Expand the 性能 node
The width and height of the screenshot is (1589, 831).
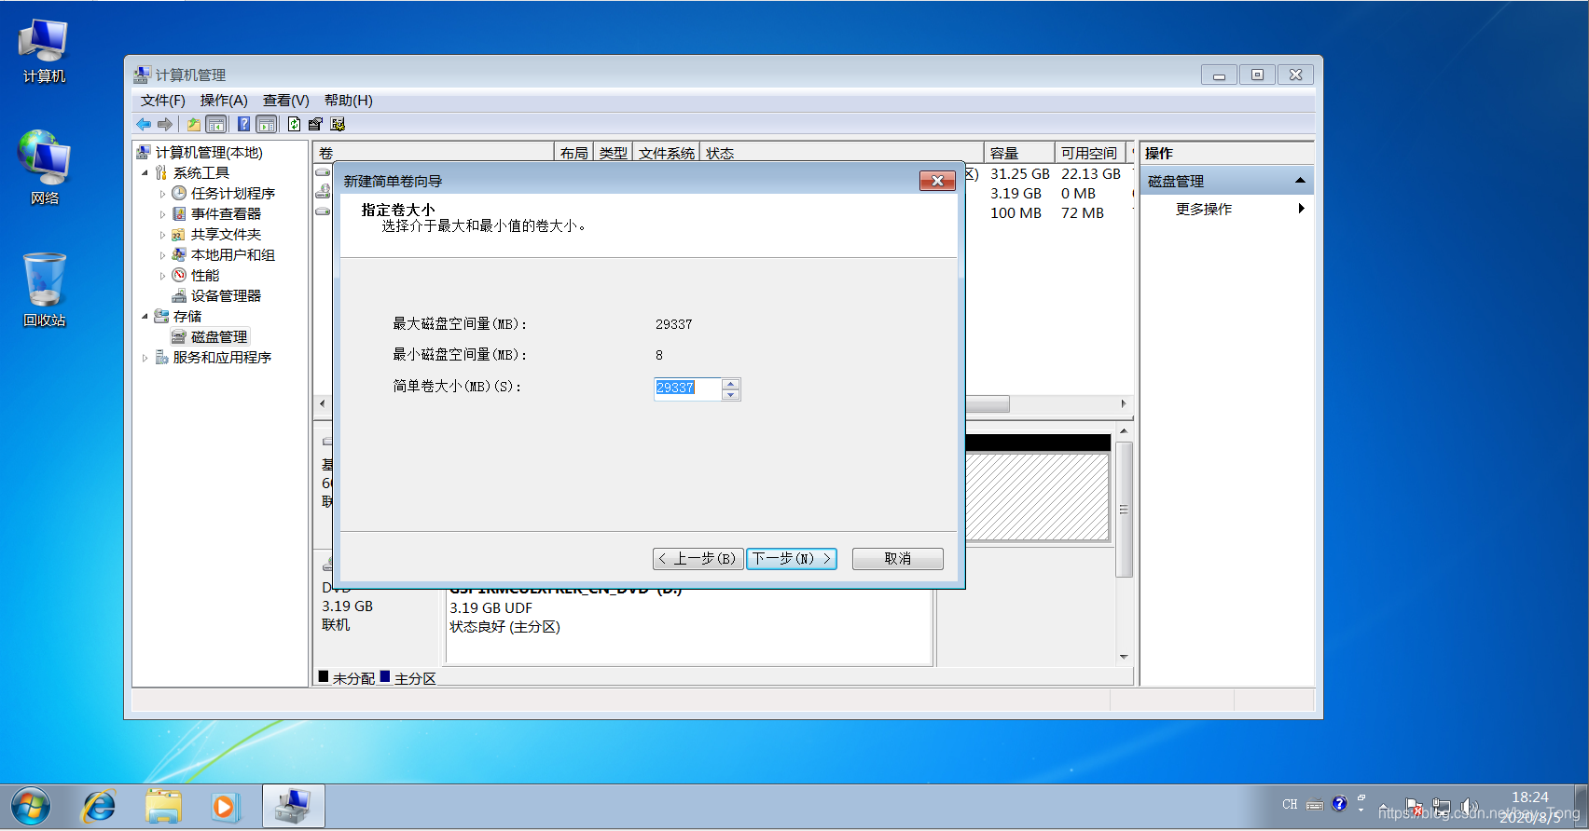(x=162, y=276)
